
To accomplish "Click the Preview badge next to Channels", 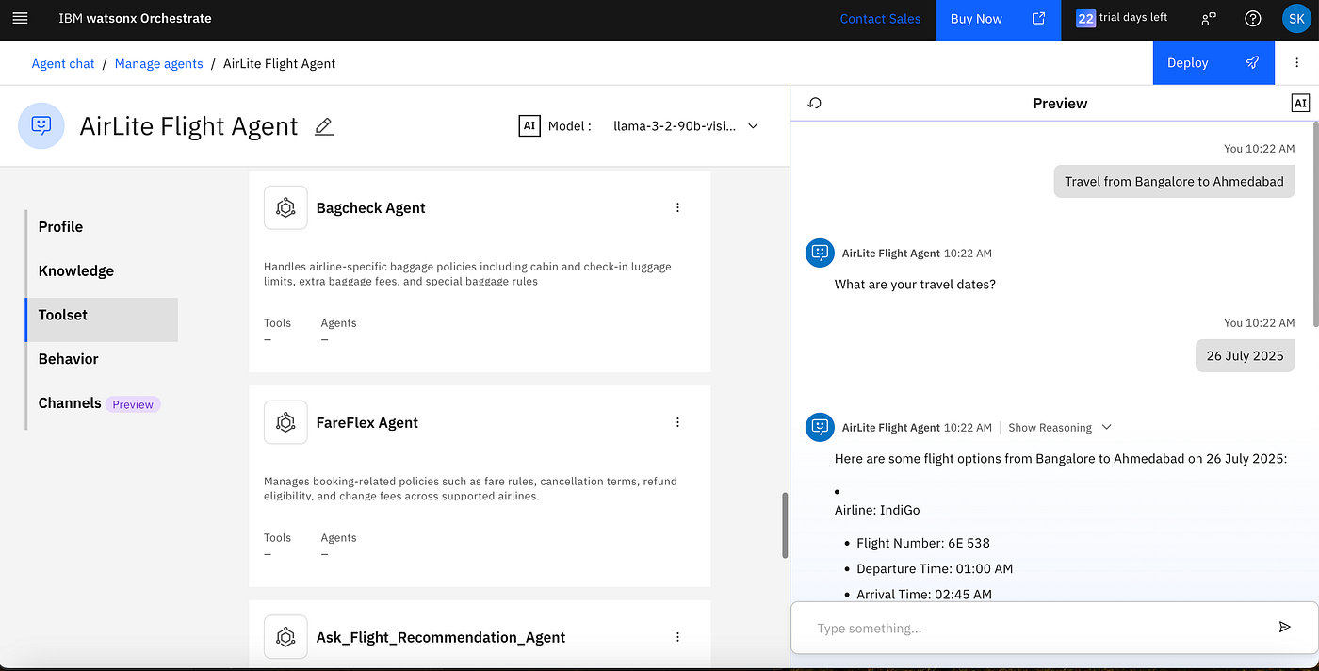I will point(133,404).
